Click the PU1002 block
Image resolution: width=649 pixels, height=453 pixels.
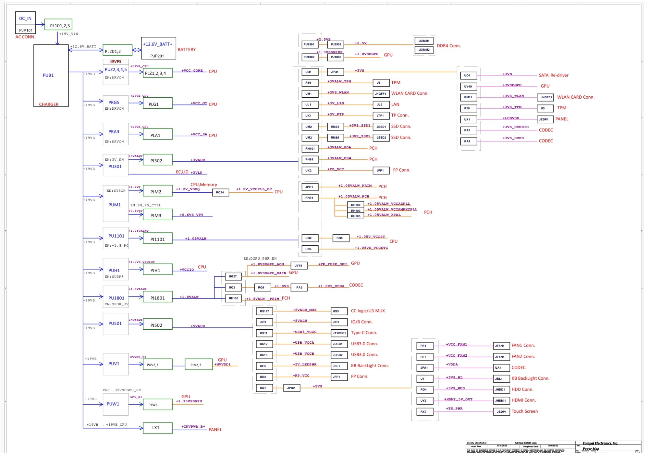[x=310, y=57]
